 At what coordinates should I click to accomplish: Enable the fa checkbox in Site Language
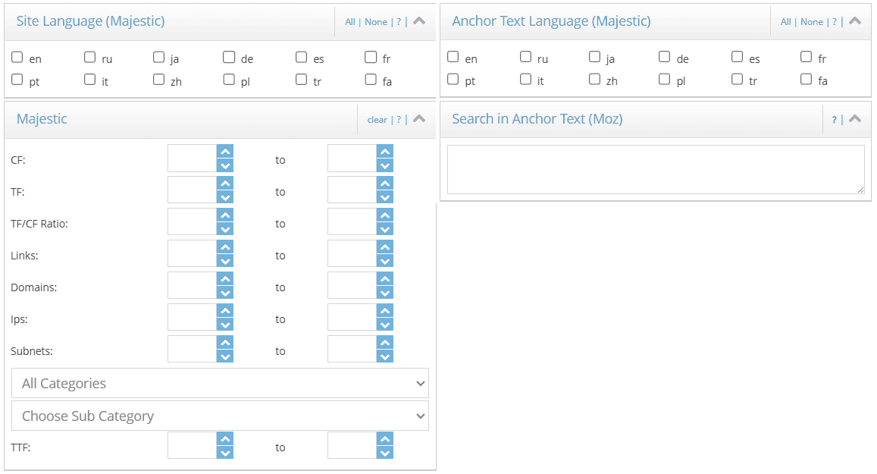point(370,78)
